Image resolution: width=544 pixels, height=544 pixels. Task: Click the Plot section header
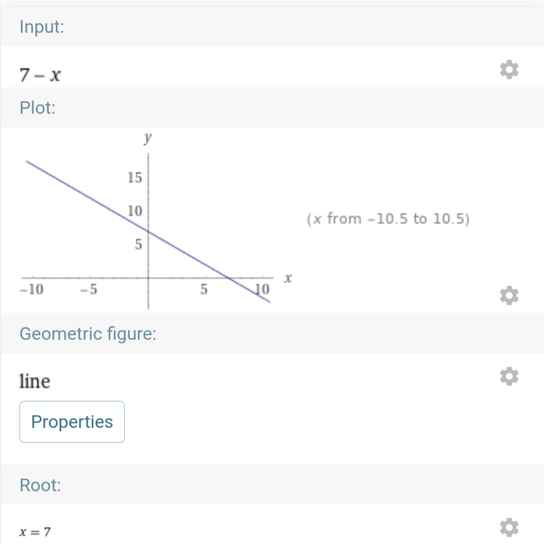pyautogui.click(x=37, y=108)
